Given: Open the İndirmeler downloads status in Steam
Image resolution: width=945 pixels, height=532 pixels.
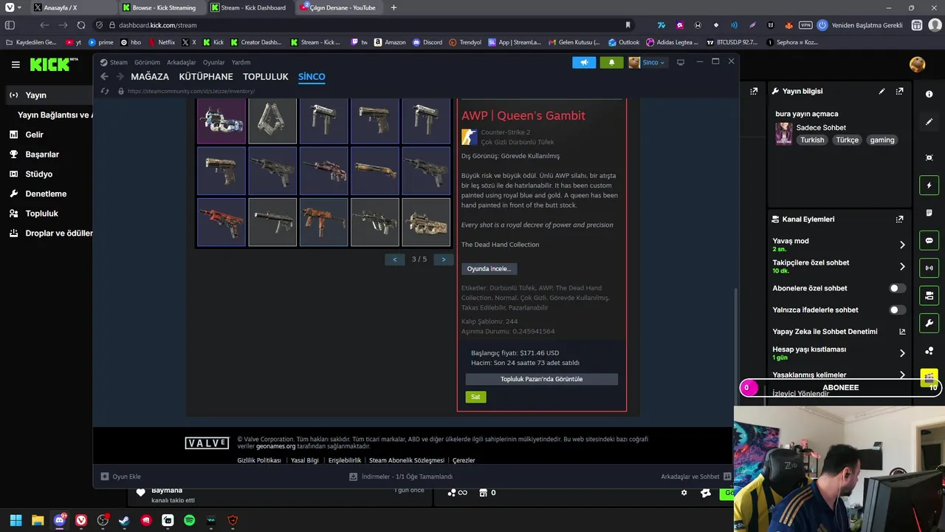Looking at the screenshot, I should (x=401, y=477).
